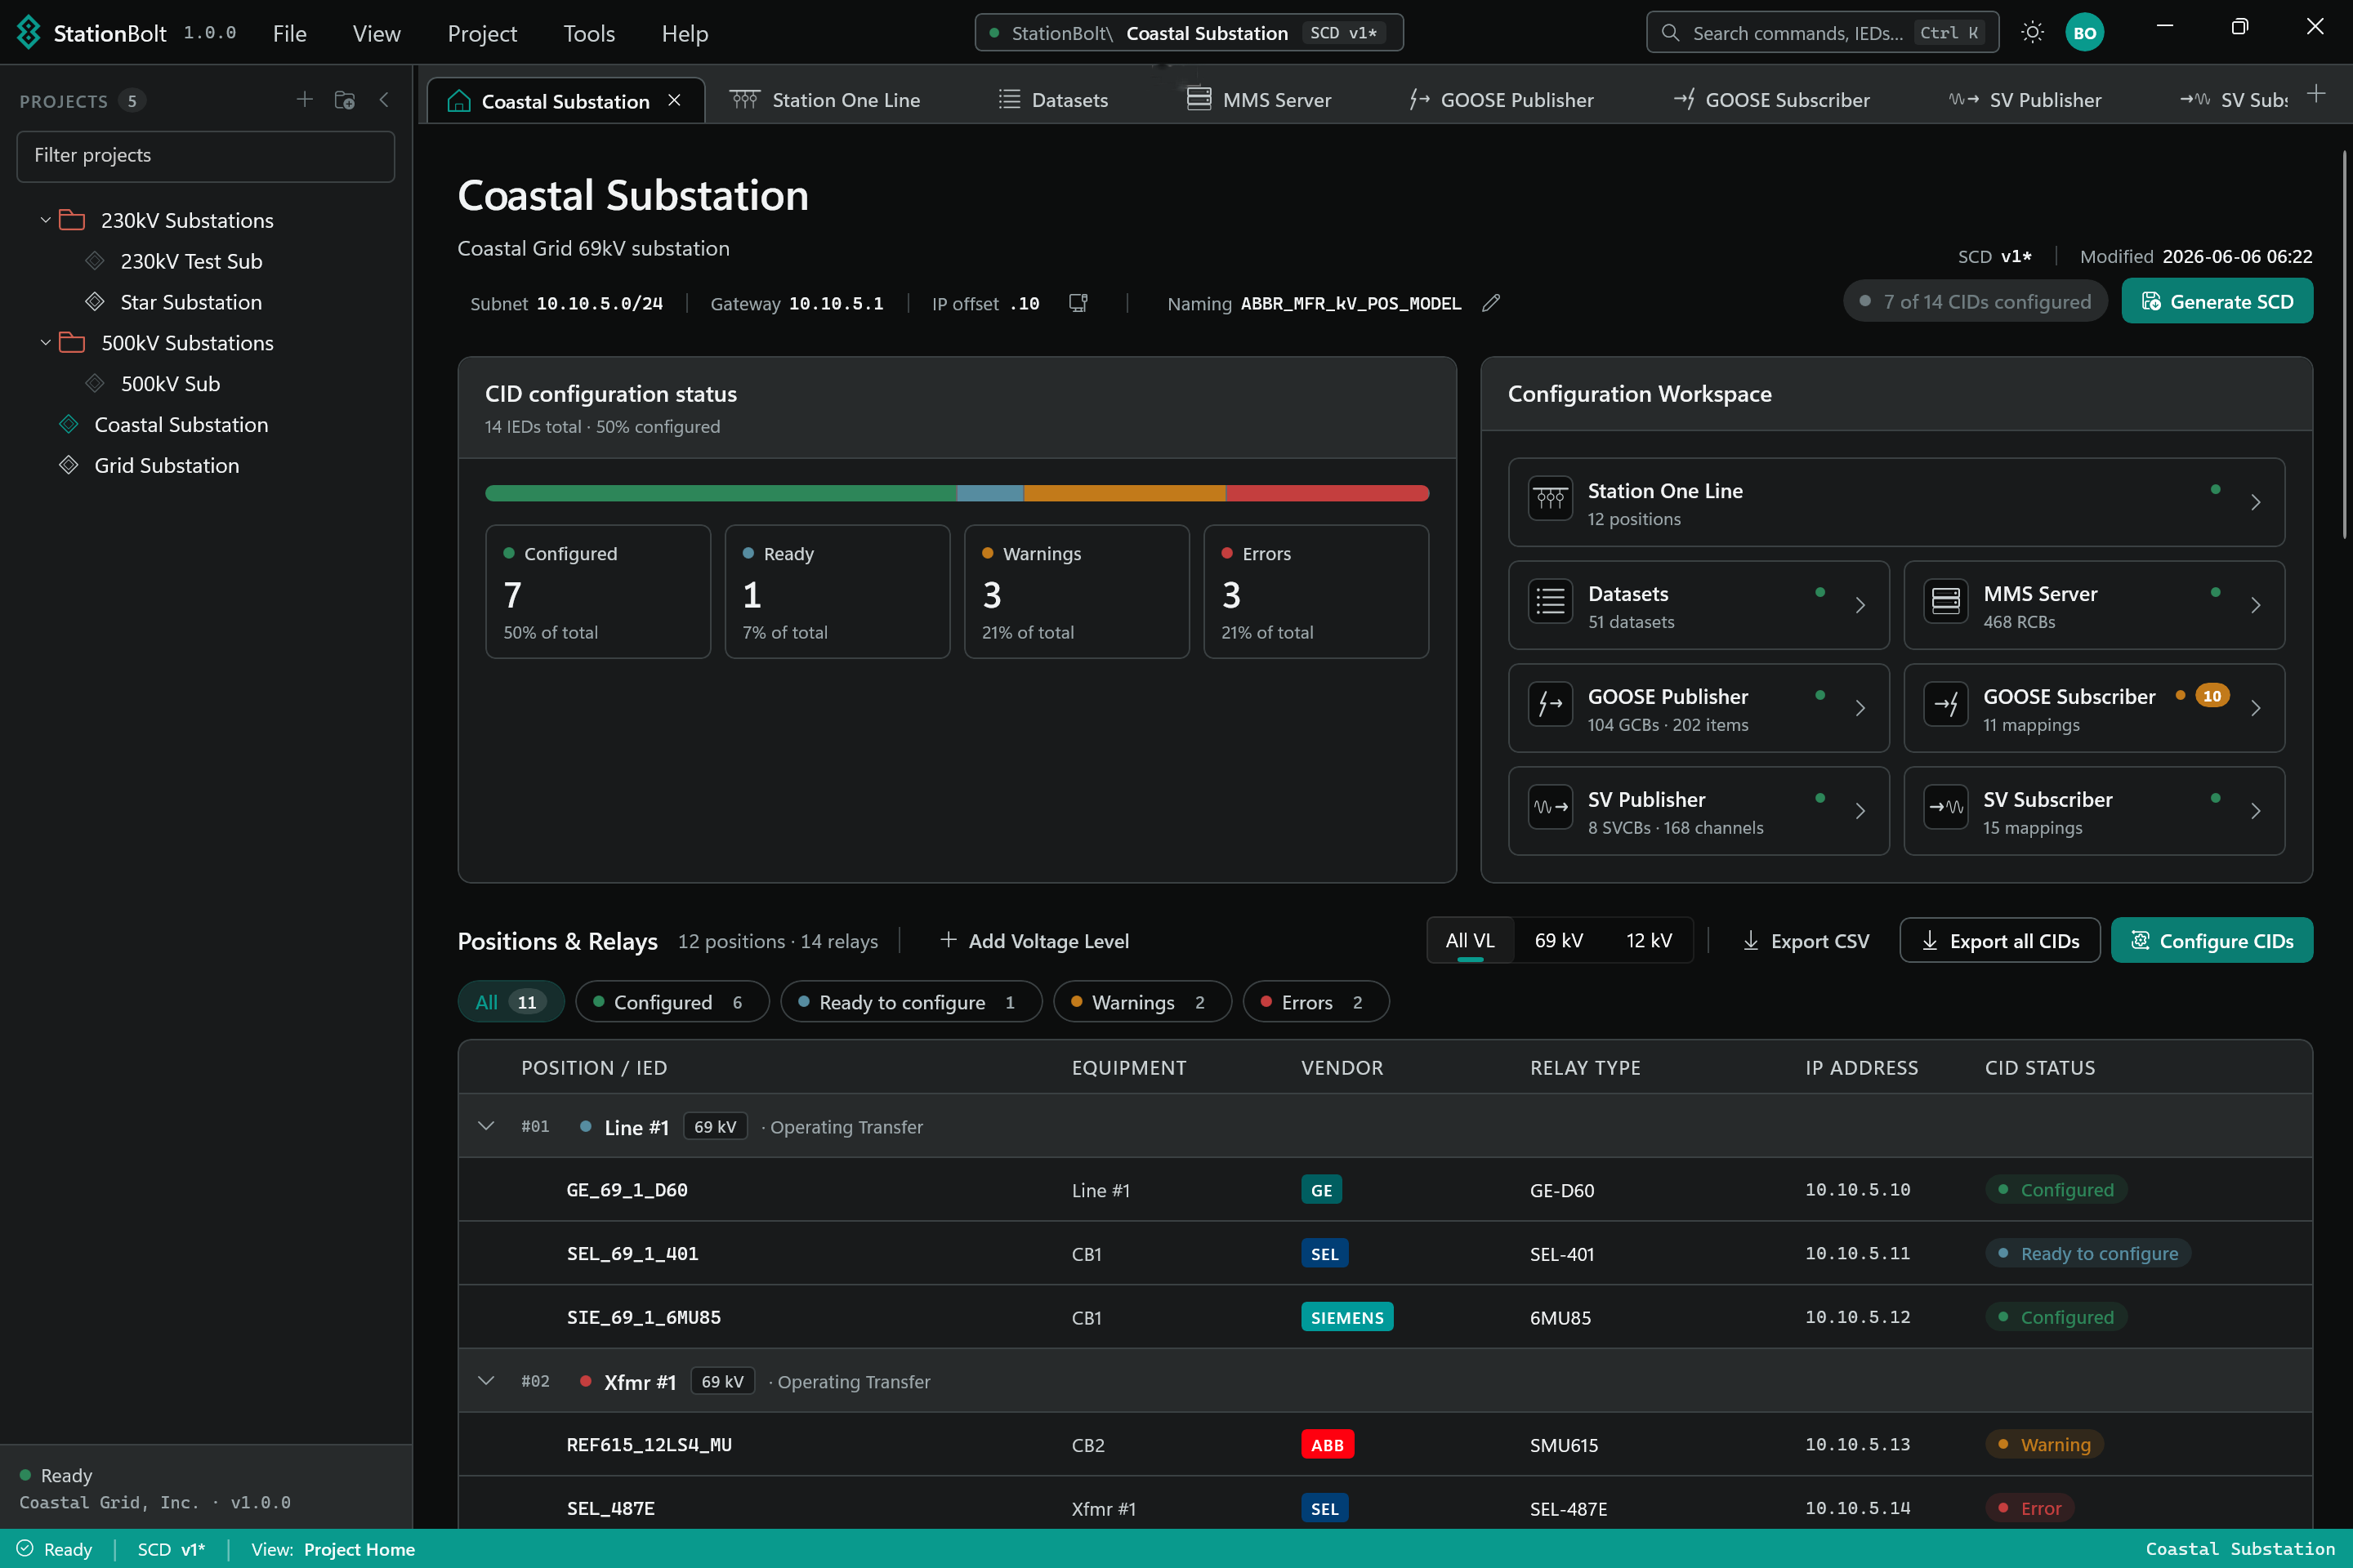Open the File menu

click(289, 33)
